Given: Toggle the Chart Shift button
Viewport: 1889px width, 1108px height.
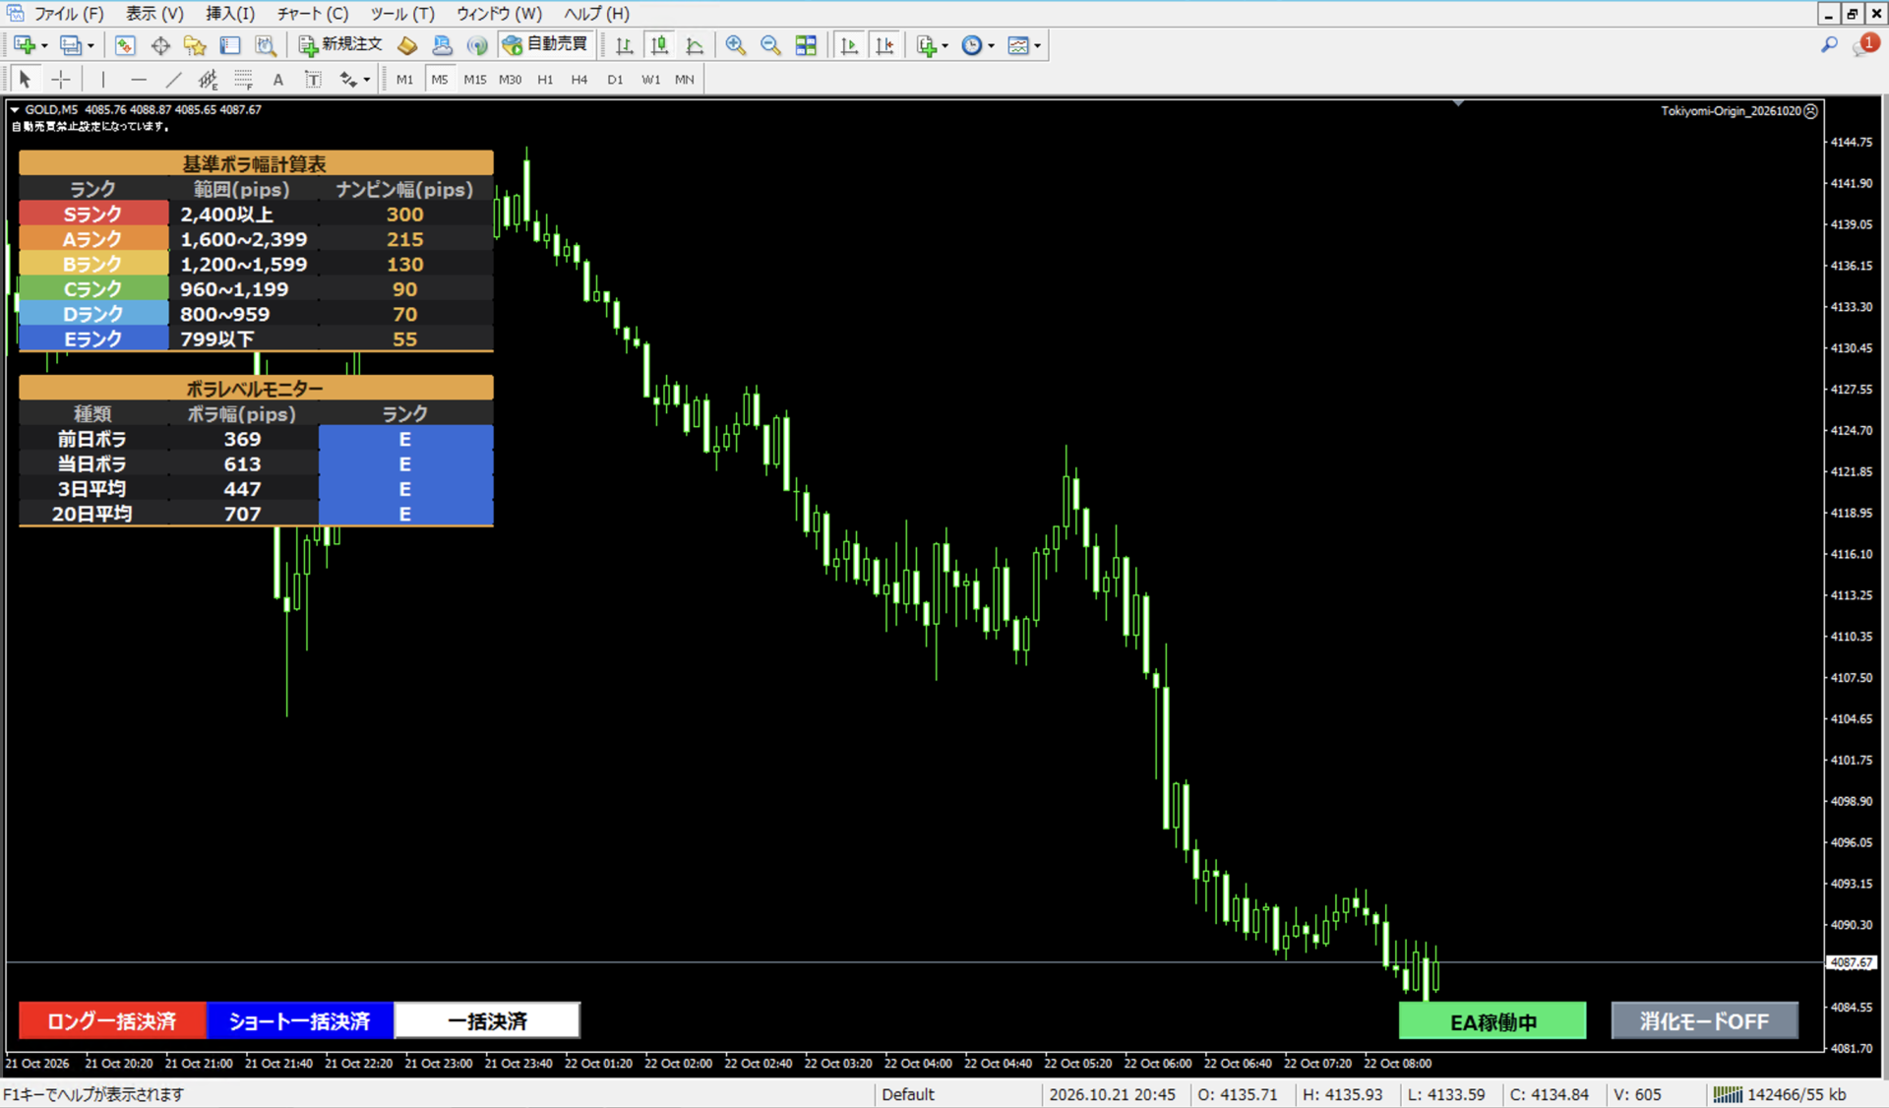Looking at the screenshot, I should click(x=884, y=45).
